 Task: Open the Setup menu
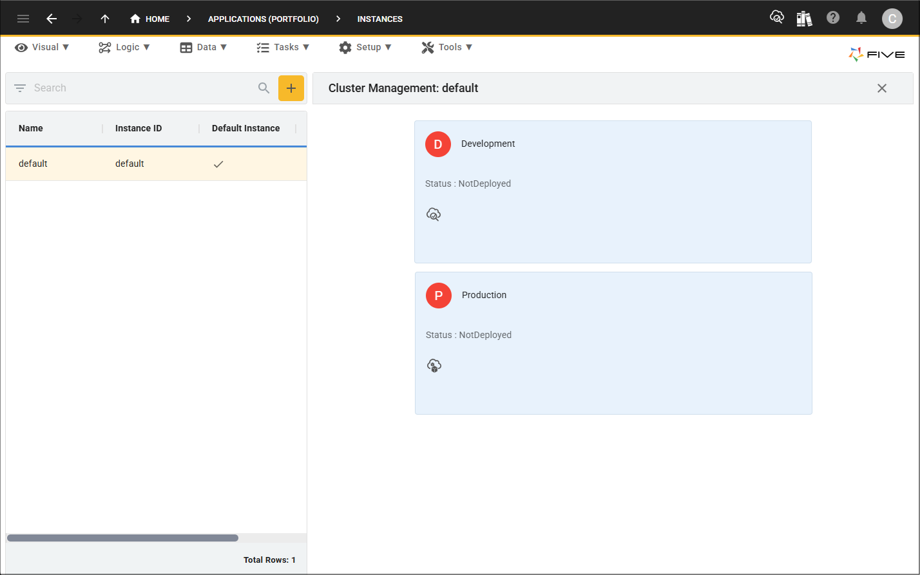365,47
